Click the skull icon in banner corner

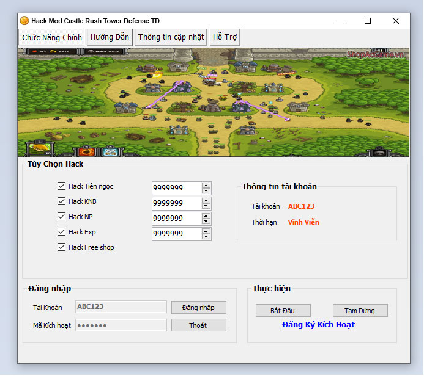(x=380, y=153)
